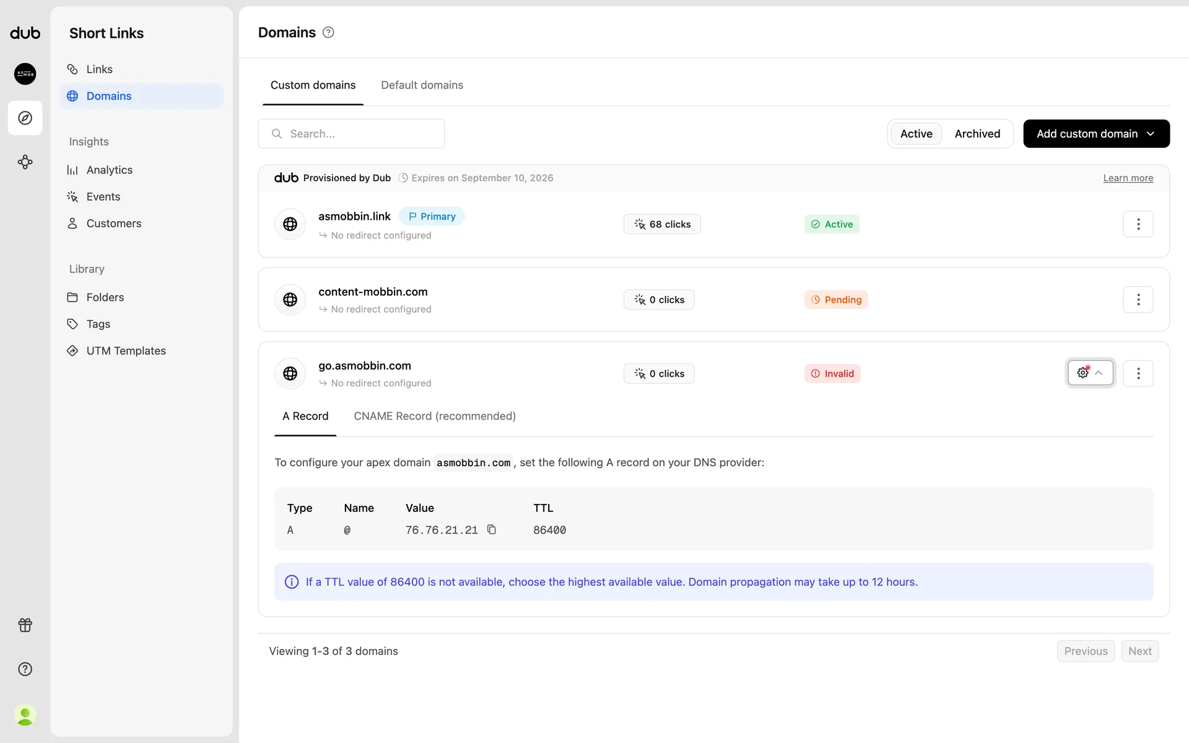
Task: Select the CNAME Record (recommended) tab
Action: 434,416
